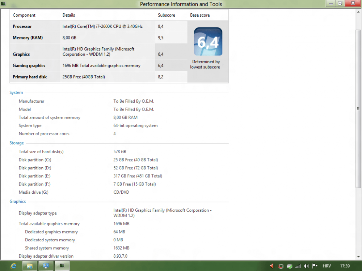Click the System section heading
The width and height of the screenshot is (362, 271).
[16, 93]
